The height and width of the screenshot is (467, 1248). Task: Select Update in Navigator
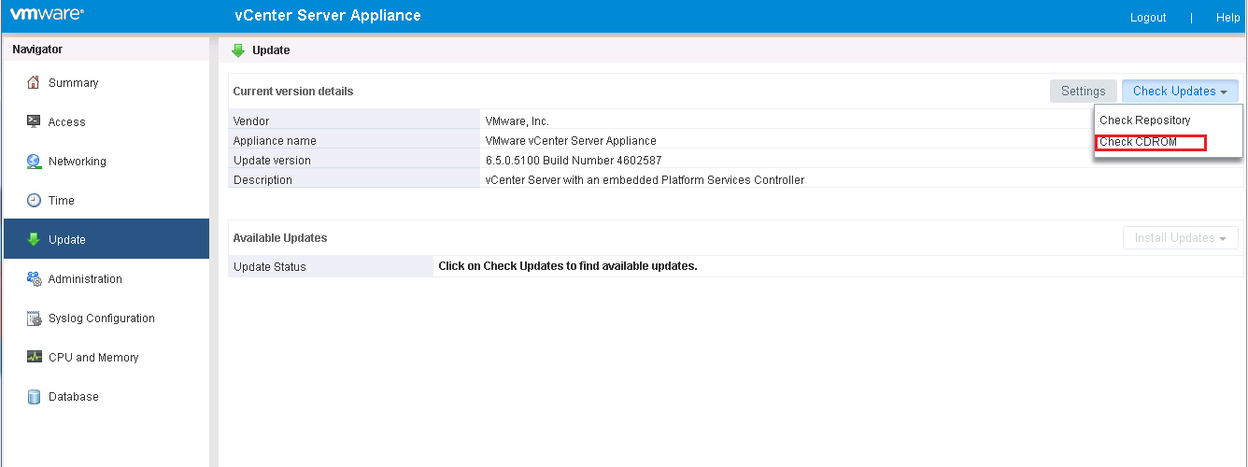point(106,239)
